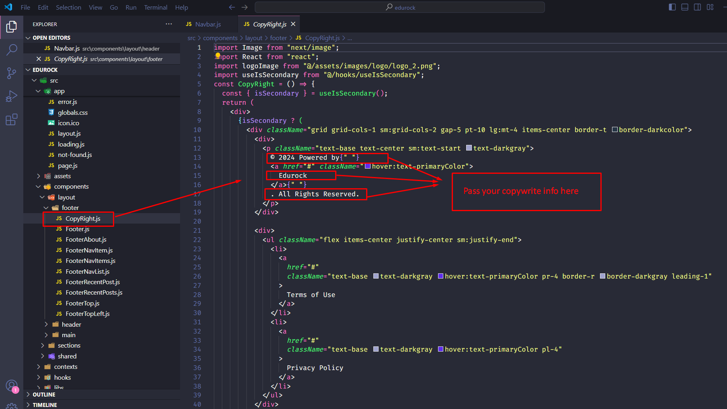This screenshot has height=409, width=727.
Task: Click the components breadcrumb segment
Action: 220,38
